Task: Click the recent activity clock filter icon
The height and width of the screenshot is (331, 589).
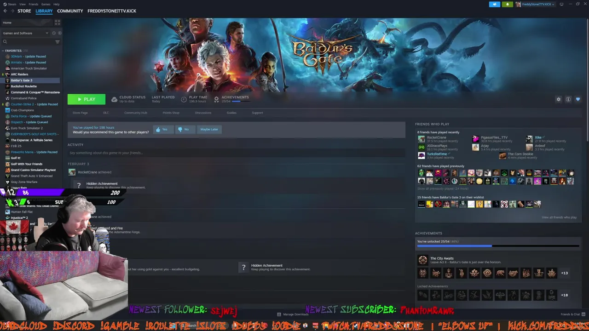Action: [54, 33]
